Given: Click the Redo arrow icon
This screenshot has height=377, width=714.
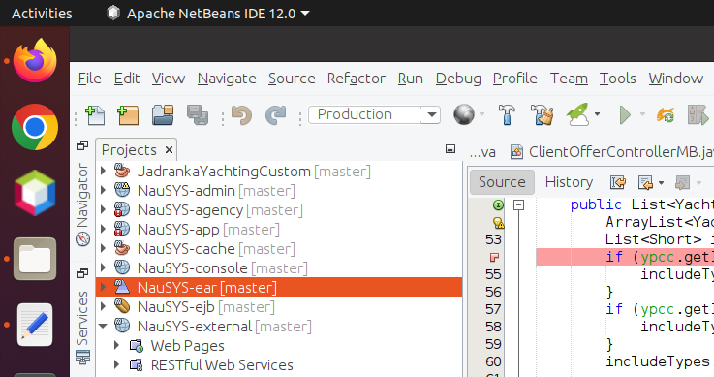Looking at the screenshot, I should (x=275, y=114).
